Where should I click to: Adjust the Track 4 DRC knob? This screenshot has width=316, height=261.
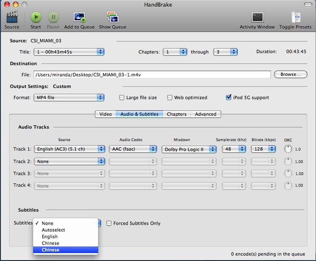click(x=288, y=186)
